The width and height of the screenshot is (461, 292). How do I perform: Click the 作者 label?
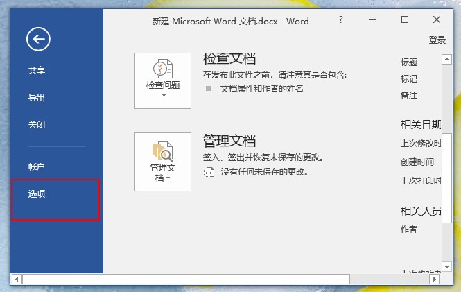click(x=409, y=229)
